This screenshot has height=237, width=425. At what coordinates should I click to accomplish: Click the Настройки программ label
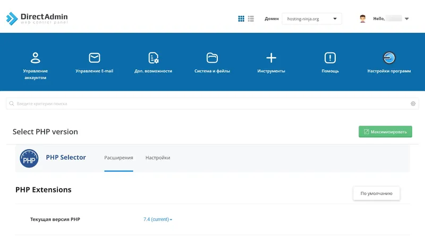pos(389,71)
